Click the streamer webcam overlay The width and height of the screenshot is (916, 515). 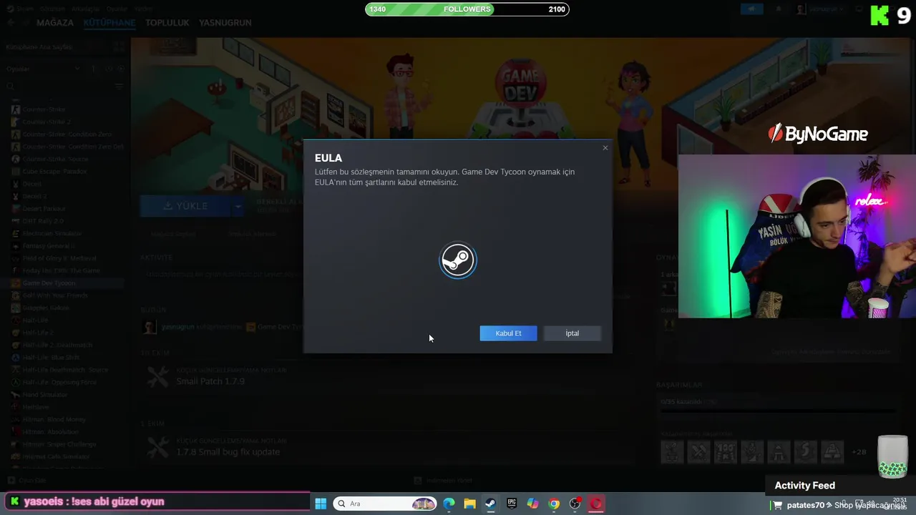797,236
